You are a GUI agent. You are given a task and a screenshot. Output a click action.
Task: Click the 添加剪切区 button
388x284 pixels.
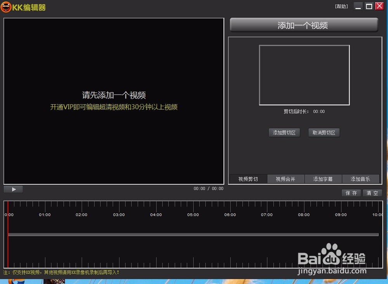284,133
